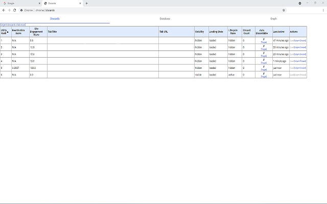This screenshot has height=204, width=327.
Task: Click the Chrome site info icon in address bar
Action: click(21, 10)
